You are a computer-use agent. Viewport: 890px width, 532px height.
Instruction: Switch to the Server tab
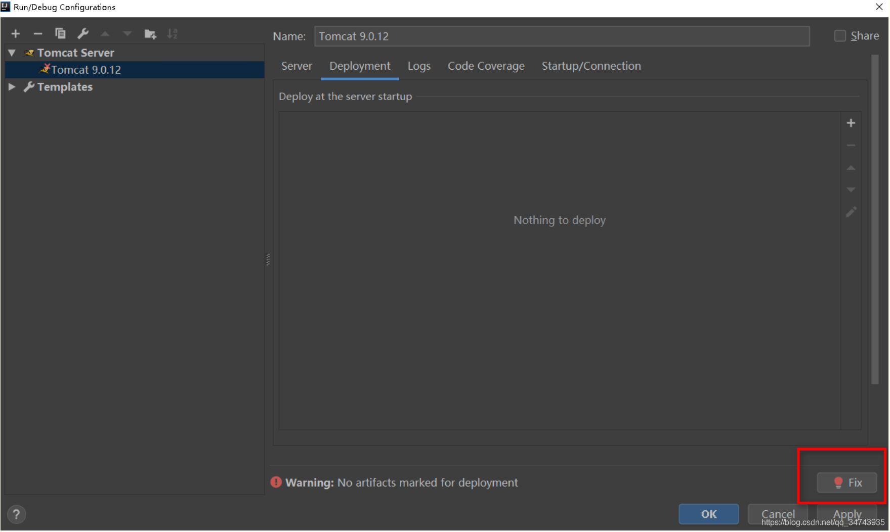coord(296,66)
